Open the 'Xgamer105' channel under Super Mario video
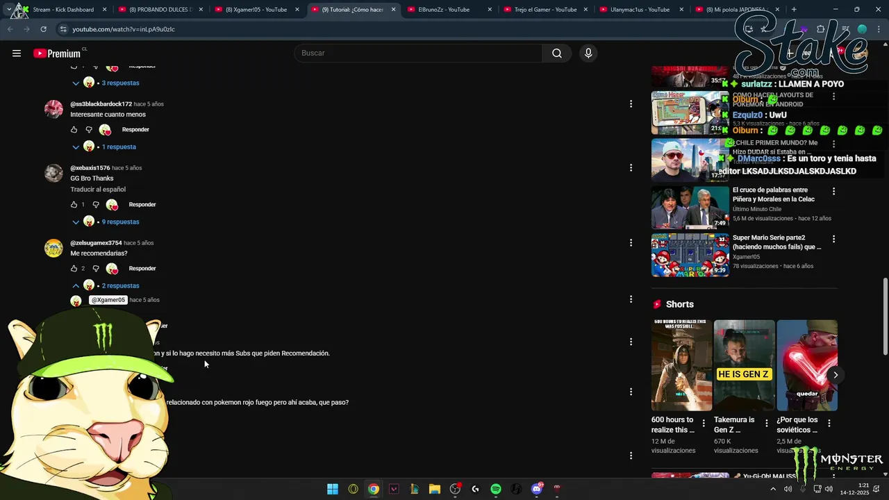Viewport: 889px width, 500px height. (746, 257)
